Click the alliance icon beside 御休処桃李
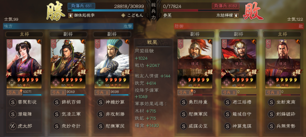The width and height of the screenshot is (306, 137). [x=71, y=15]
